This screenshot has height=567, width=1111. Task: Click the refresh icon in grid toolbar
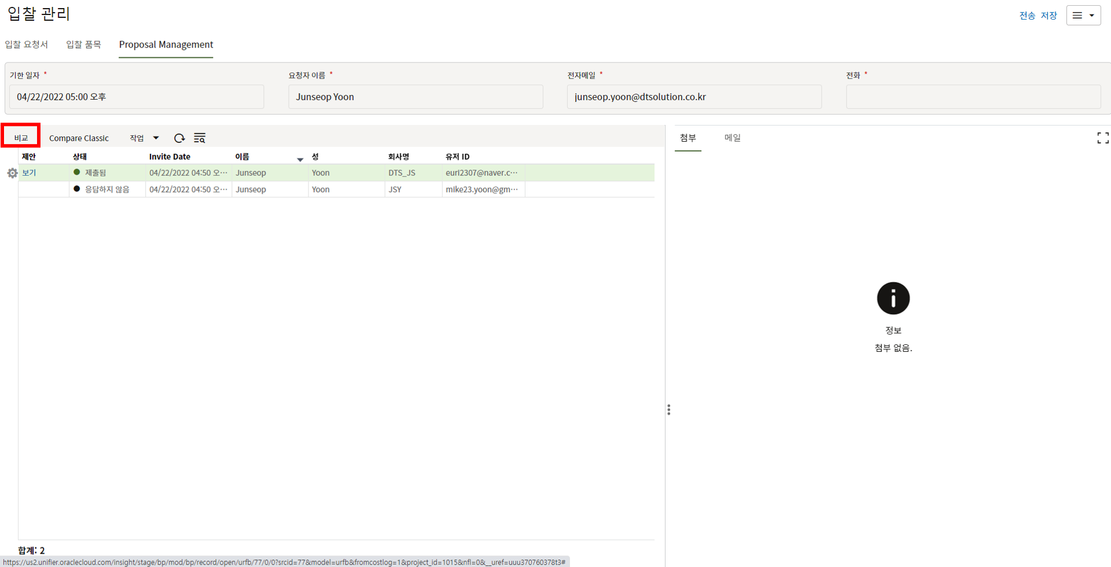179,138
